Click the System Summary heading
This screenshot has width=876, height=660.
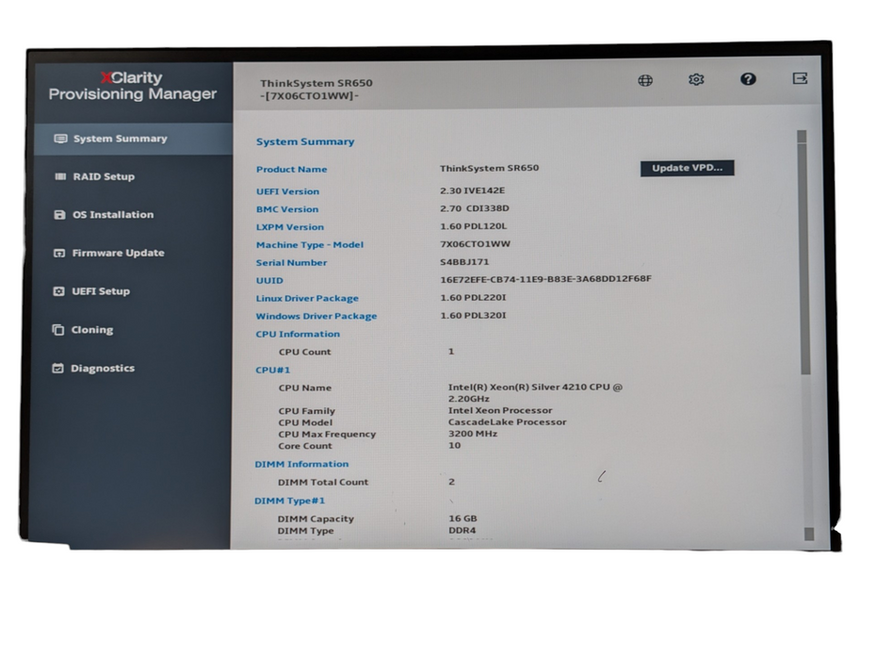coord(305,141)
